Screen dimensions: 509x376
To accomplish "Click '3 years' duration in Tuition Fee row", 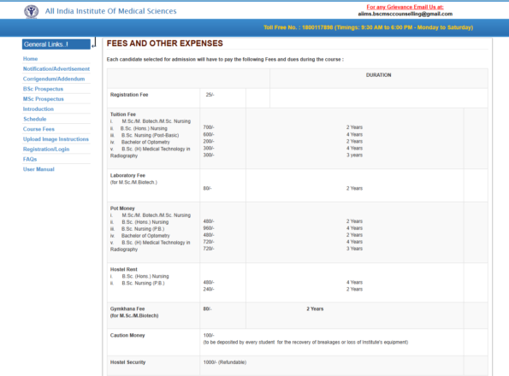I will coord(354,155).
